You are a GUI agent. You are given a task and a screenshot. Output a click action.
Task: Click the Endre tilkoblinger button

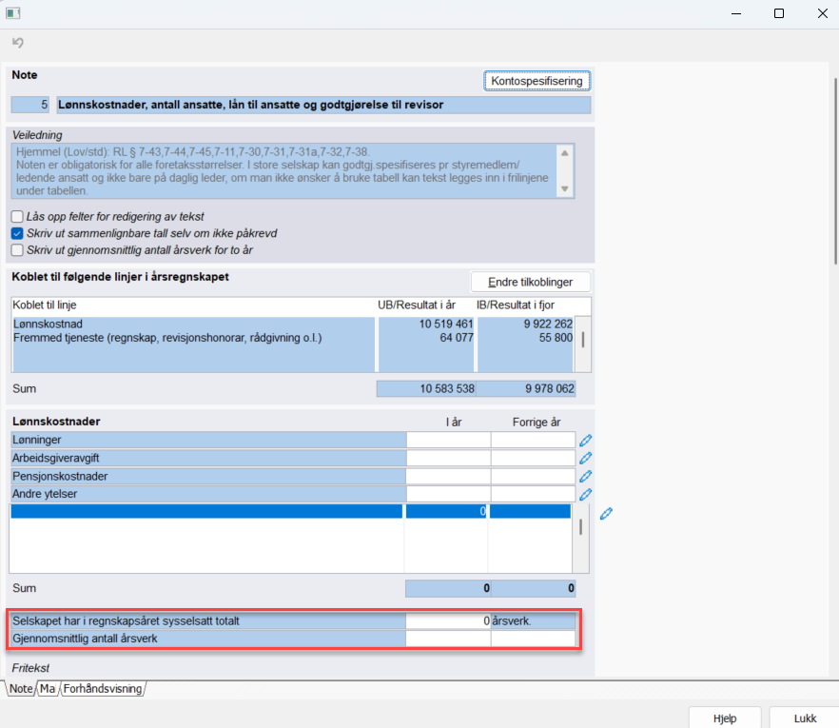(530, 282)
